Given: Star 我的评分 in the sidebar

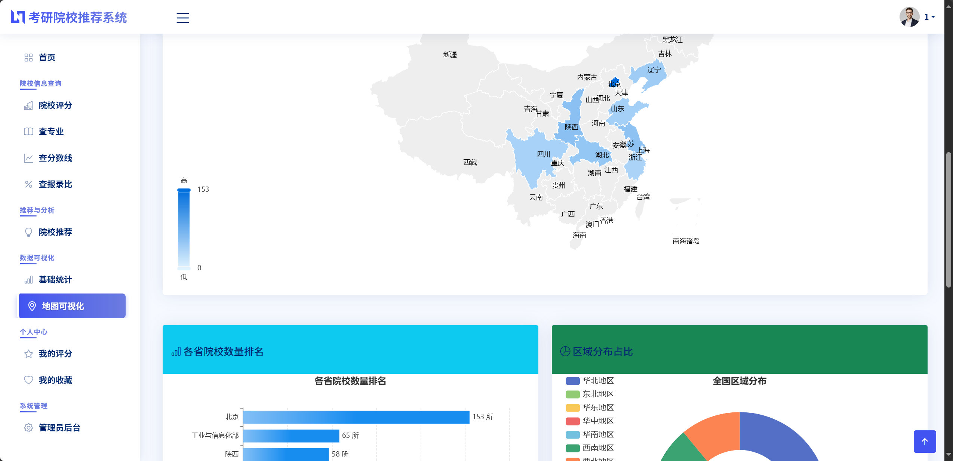Looking at the screenshot, I should point(29,353).
